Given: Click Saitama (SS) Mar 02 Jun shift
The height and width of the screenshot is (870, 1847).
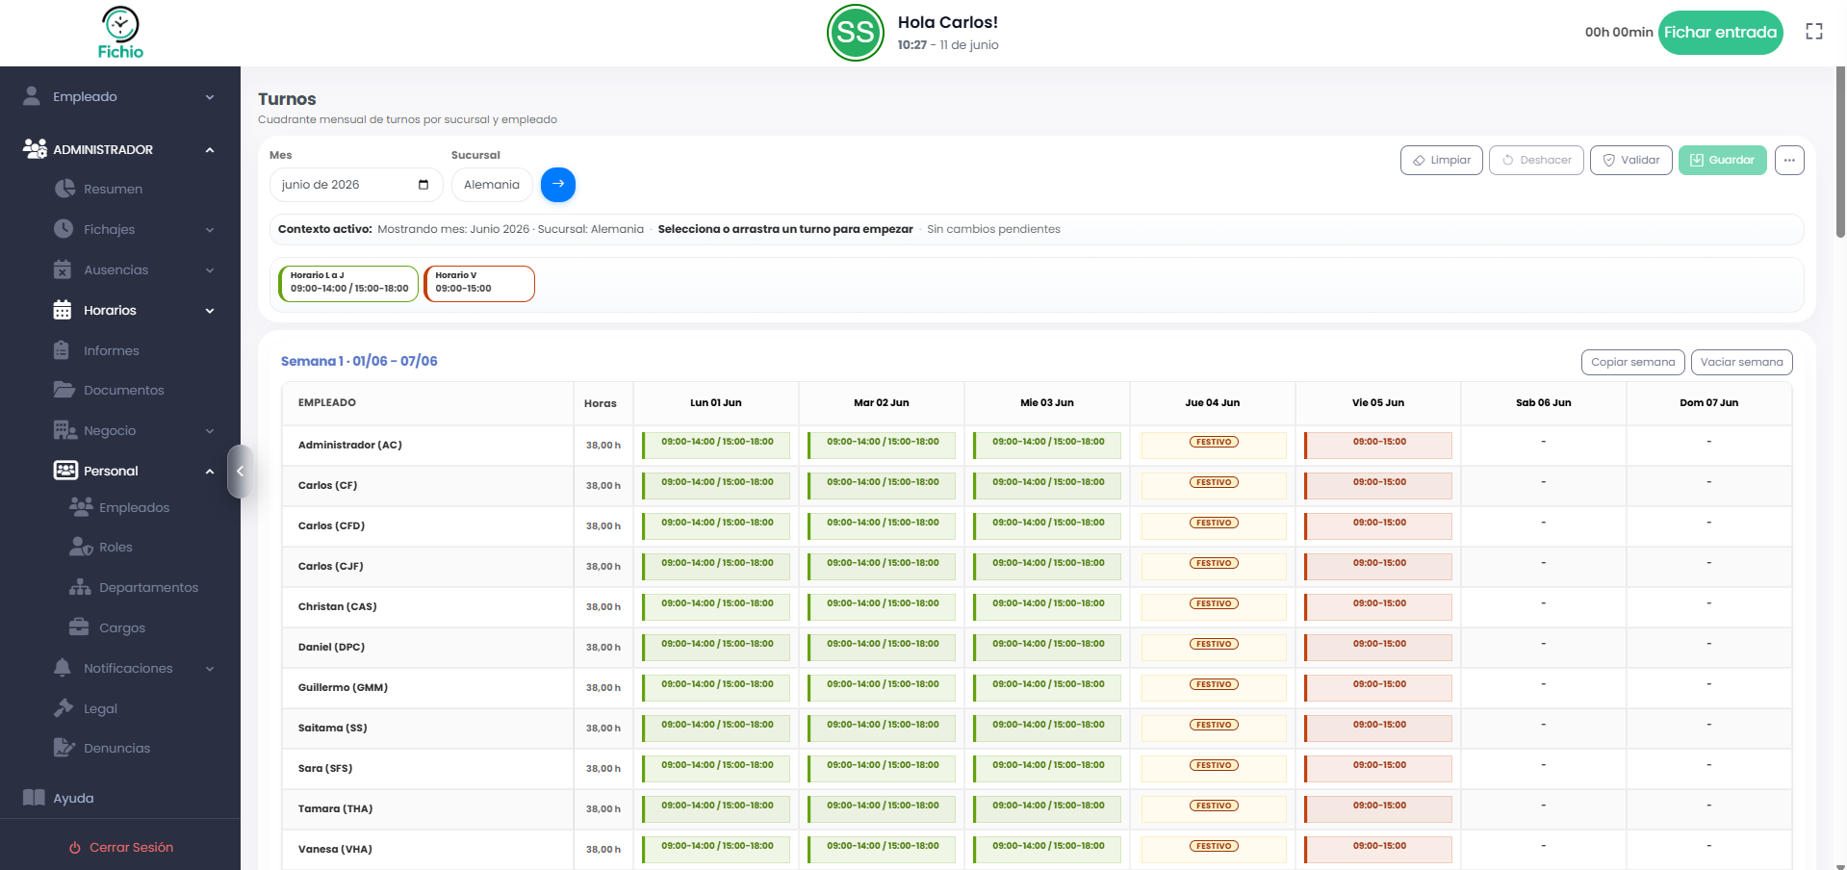Looking at the screenshot, I should tap(882, 728).
